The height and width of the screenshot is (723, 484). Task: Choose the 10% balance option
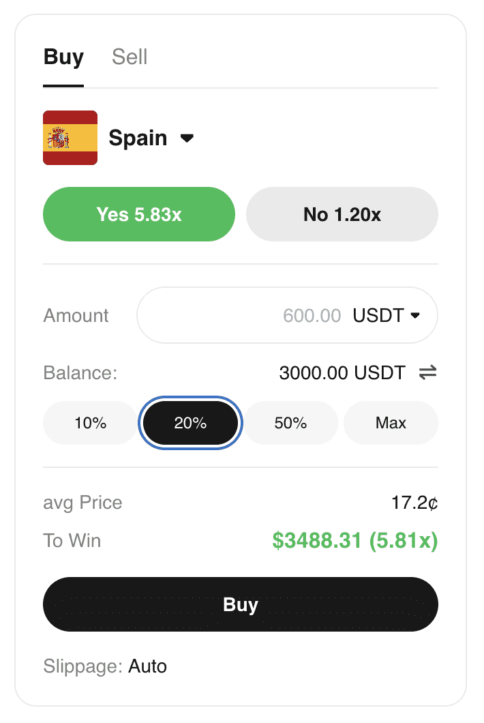91,423
